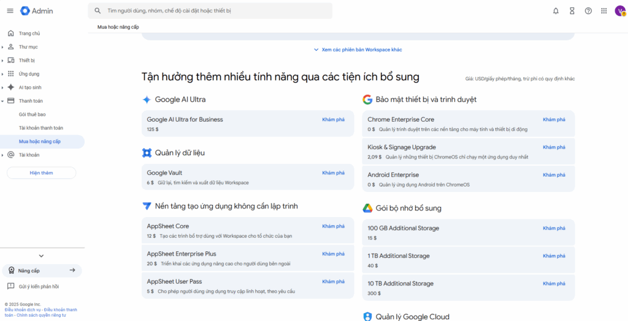Screen dimensions: 628x321
Task: Open Gói thuê bao menu item
Action: click(32, 114)
